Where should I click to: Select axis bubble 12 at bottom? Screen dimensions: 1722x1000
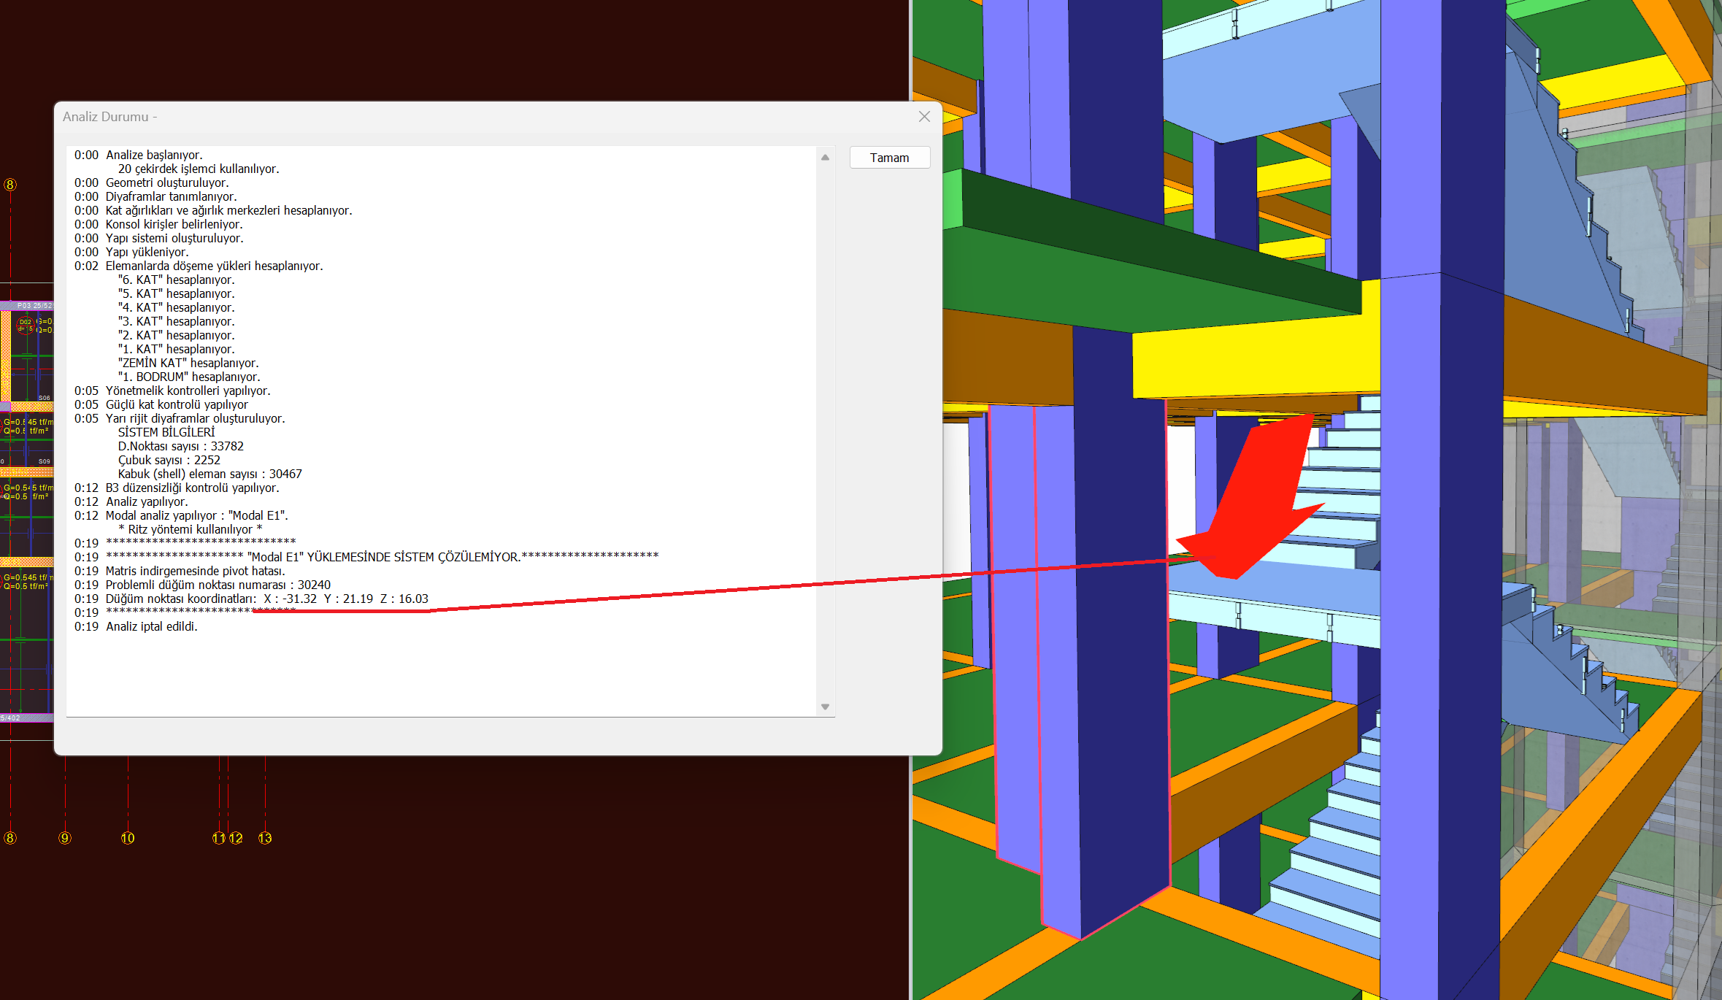pos(236,838)
